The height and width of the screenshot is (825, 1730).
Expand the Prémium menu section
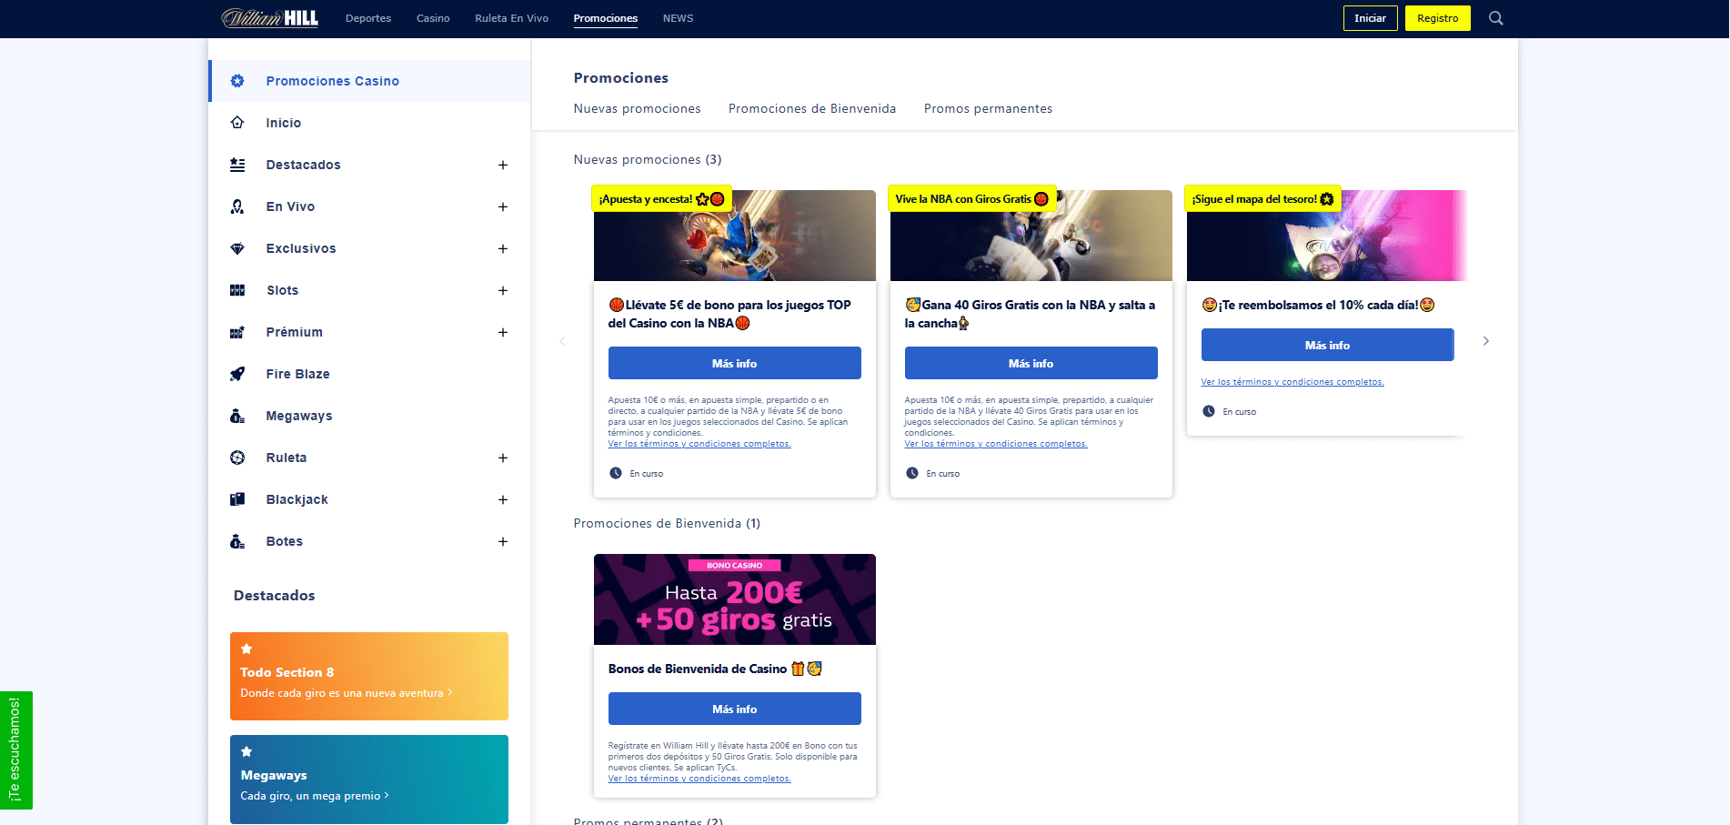(503, 332)
